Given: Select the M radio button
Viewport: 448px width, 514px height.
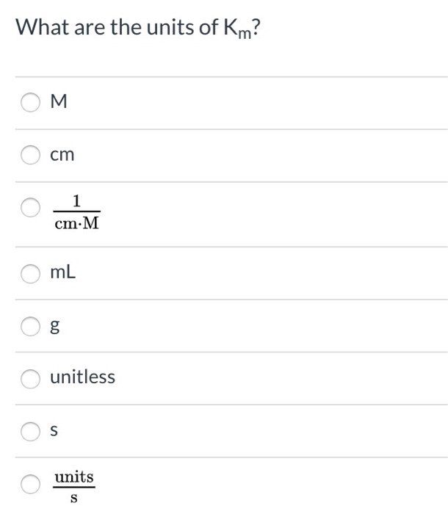Looking at the screenshot, I should [x=31, y=102].
